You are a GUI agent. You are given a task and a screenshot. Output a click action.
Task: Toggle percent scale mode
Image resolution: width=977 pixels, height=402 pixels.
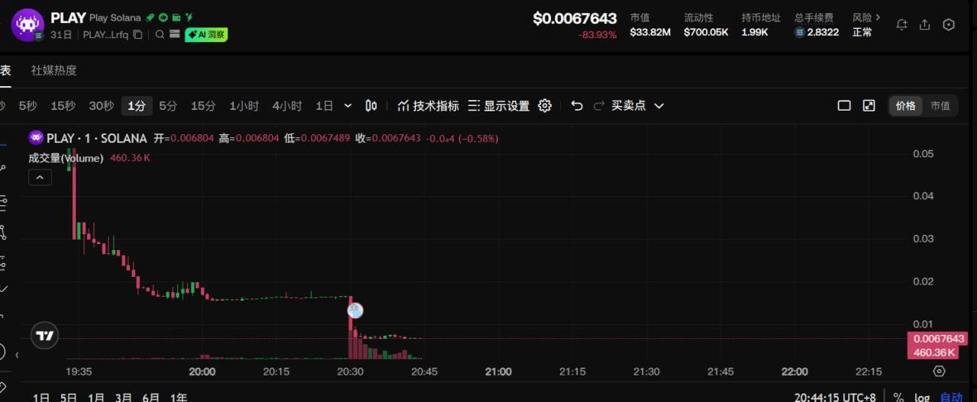pos(898,397)
